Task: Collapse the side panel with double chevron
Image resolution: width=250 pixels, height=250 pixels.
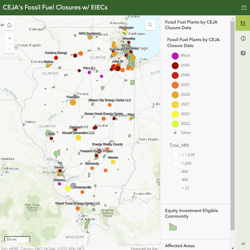Action: click(243, 244)
